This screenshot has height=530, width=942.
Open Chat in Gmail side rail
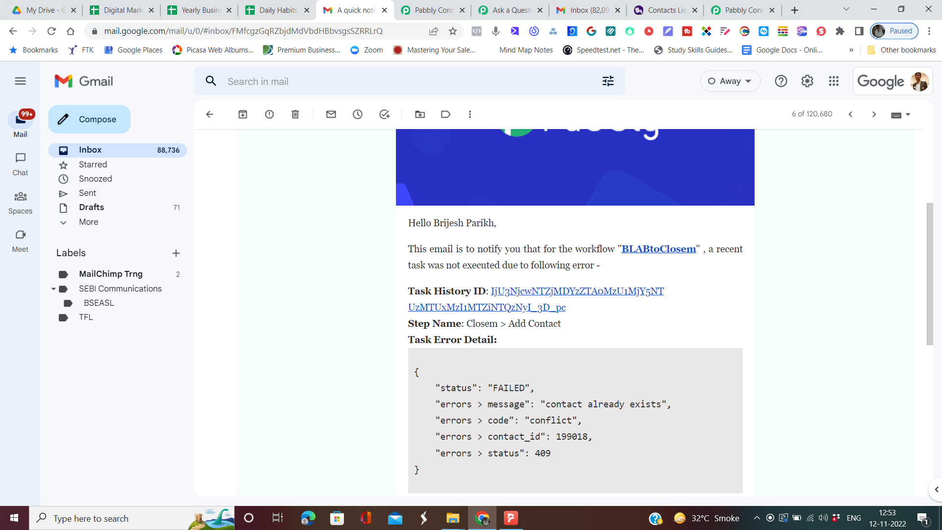coord(20,164)
